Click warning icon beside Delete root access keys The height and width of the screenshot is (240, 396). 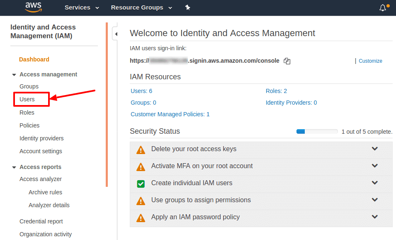[x=141, y=150]
